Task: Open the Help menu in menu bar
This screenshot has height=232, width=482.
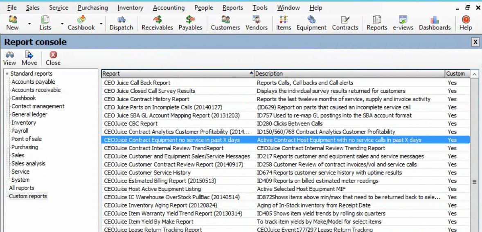Action: (316, 8)
